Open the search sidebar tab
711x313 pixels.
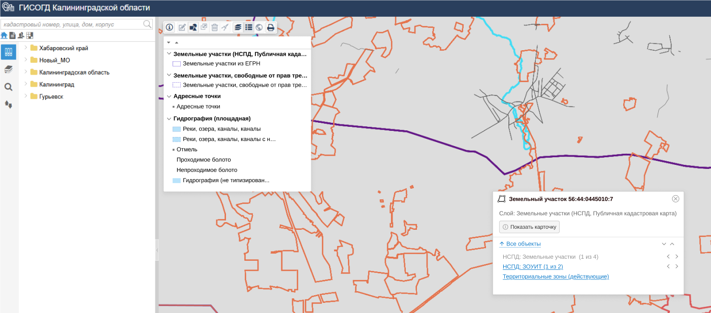(8, 87)
